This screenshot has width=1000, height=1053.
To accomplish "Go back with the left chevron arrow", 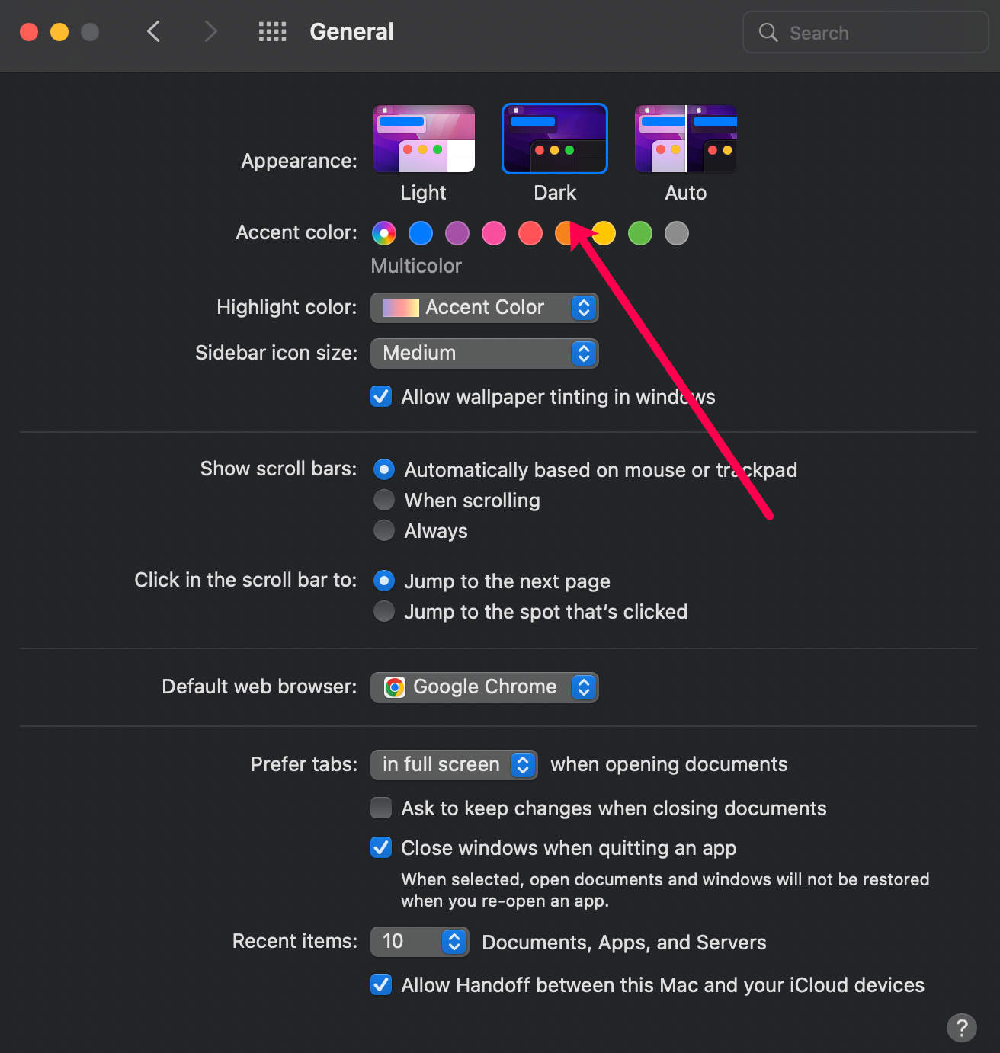I will click(153, 32).
